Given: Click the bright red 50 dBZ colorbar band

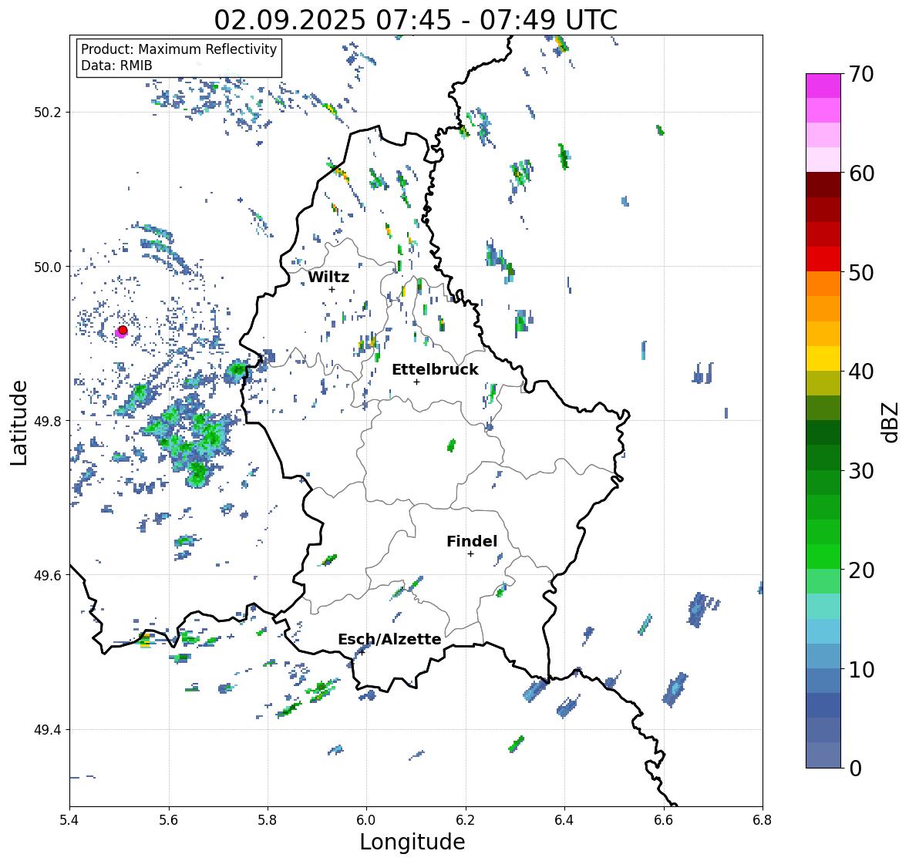Looking at the screenshot, I should click(823, 259).
